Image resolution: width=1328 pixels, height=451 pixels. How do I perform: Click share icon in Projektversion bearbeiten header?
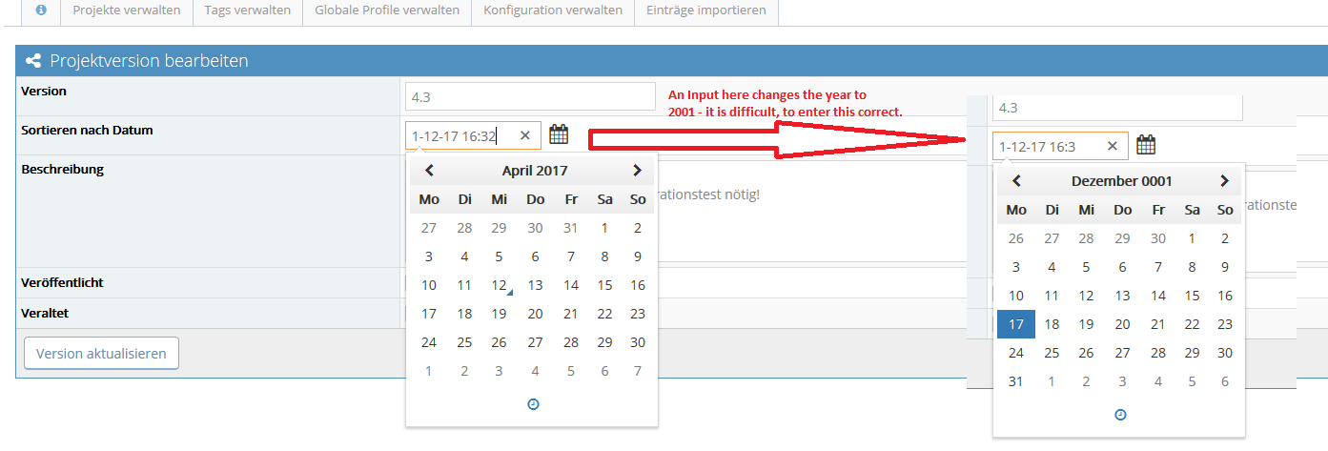click(33, 61)
